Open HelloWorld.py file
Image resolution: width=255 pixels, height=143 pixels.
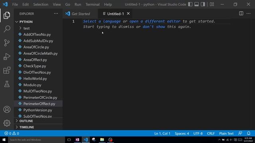pos(38,79)
